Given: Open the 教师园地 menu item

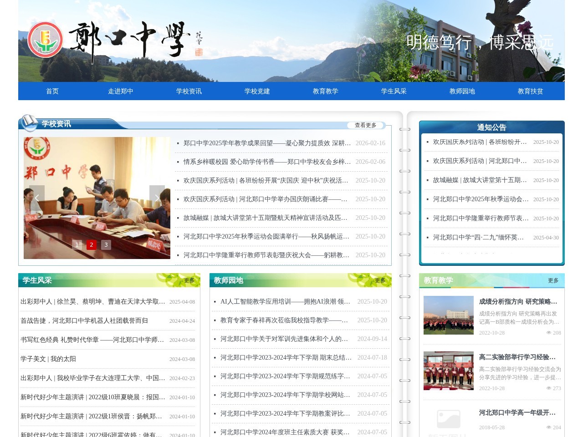Looking at the screenshot, I should (462, 91).
